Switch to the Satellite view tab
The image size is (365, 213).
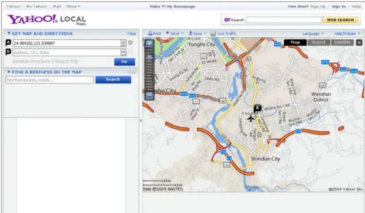342,42
